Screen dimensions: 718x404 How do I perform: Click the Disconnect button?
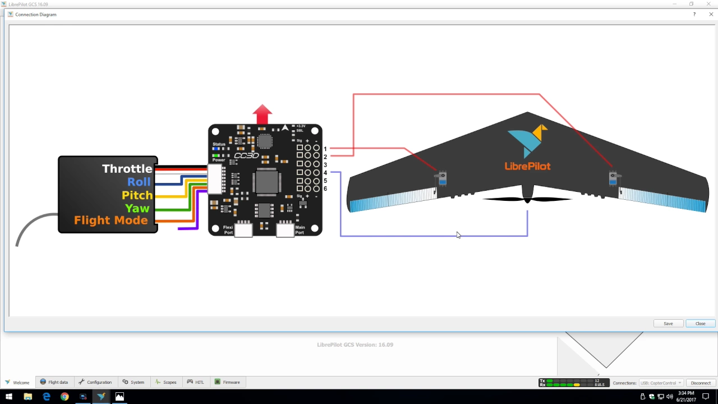pyautogui.click(x=701, y=383)
